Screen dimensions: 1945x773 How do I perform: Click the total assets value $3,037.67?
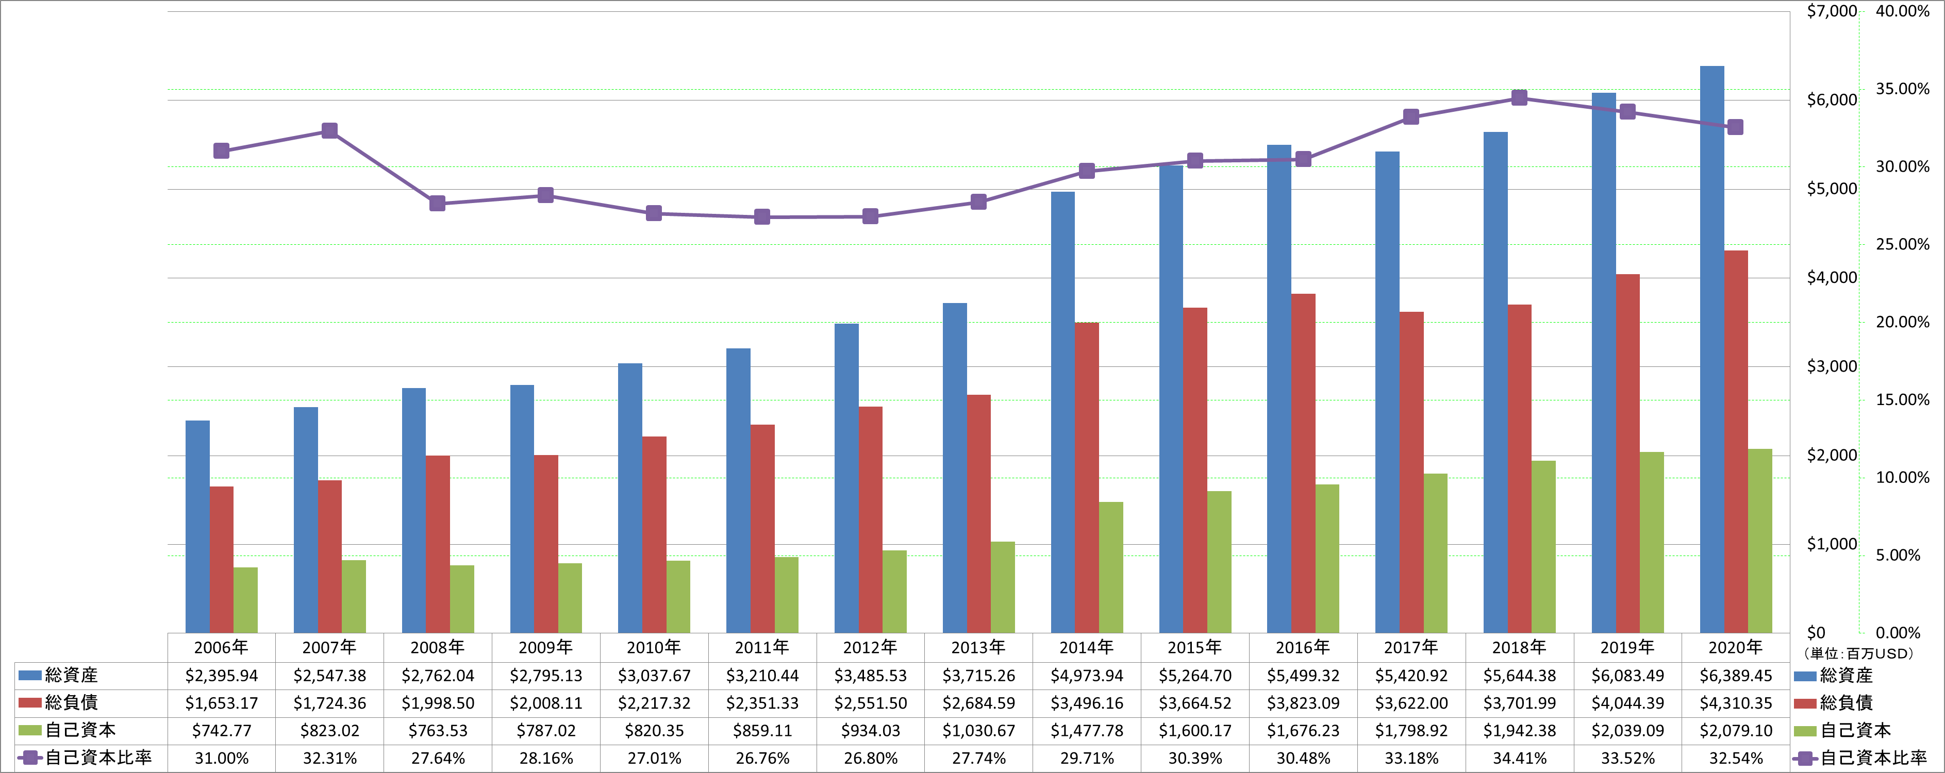point(654,676)
